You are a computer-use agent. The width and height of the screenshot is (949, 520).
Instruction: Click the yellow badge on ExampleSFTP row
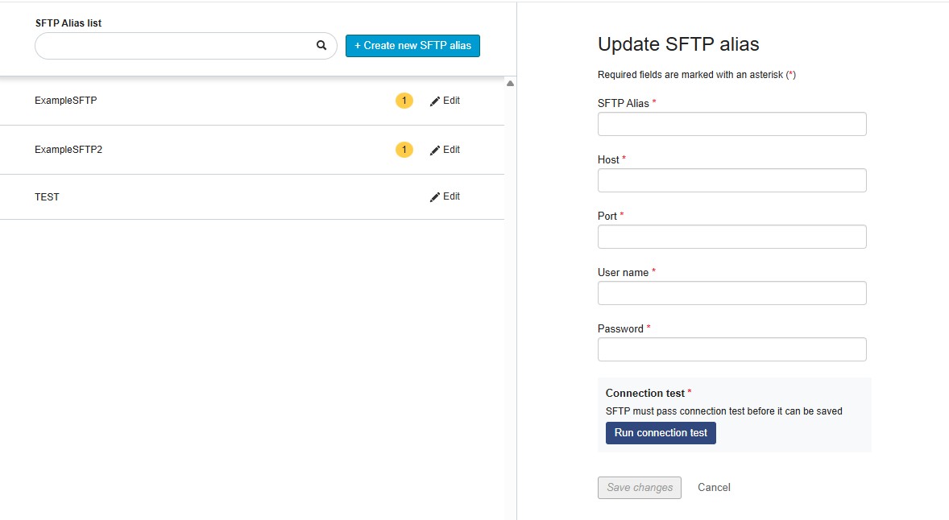[x=404, y=101]
